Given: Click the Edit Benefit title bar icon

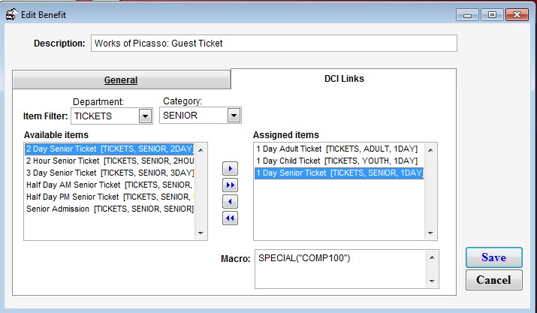Looking at the screenshot, I should pos(11,14).
